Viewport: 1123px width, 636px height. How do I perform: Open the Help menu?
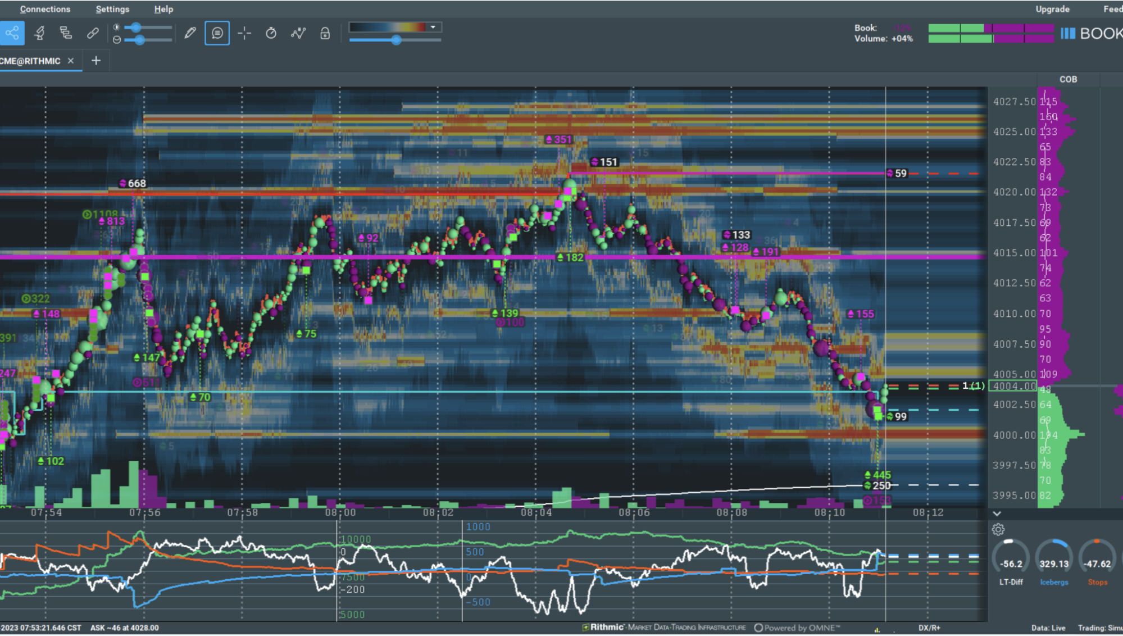163,9
